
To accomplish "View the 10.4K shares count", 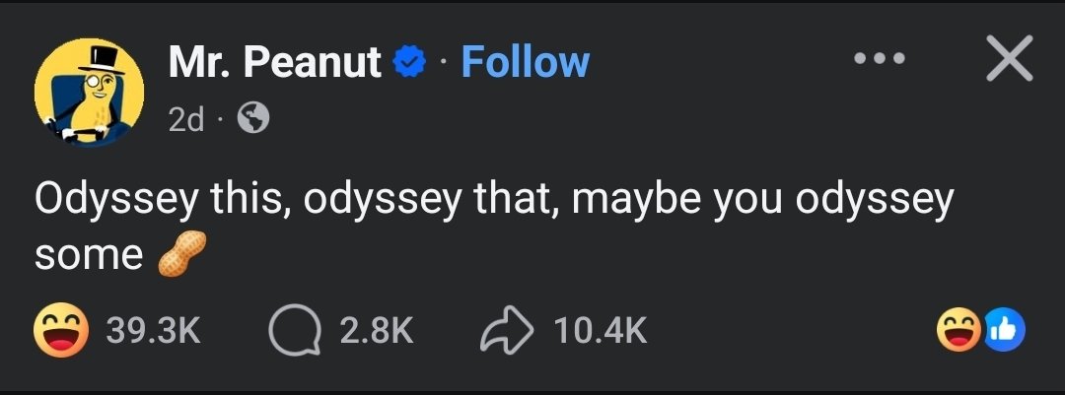I will [x=600, y=331].
